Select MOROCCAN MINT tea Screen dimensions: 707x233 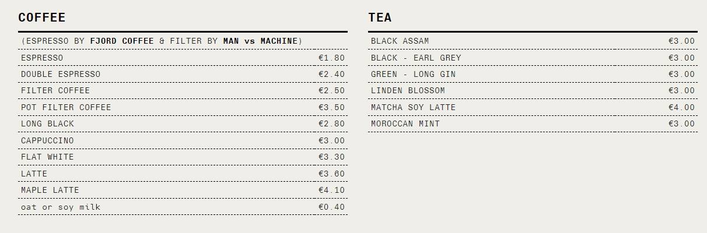pyautogui.click(x=533, y=124)
